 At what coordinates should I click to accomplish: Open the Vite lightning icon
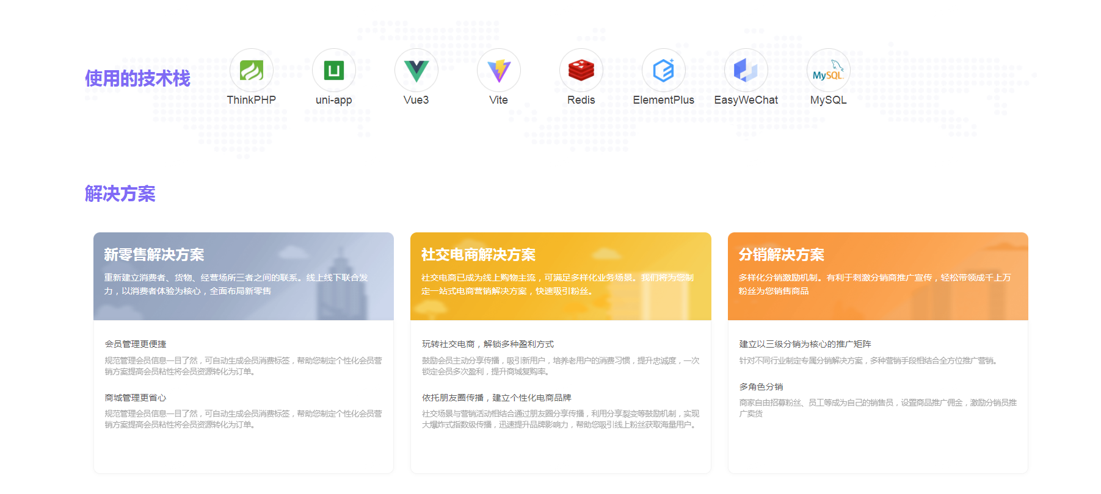[x=498, y=71]
